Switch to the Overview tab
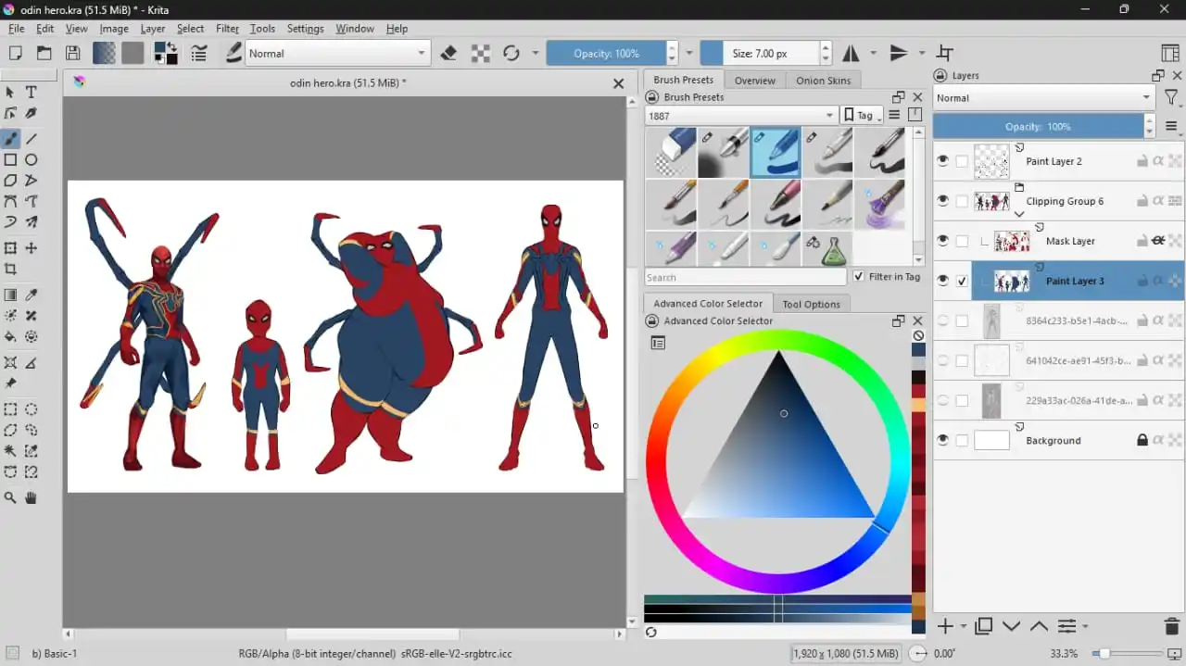1186x666 pixels. pyautogui.click(x=755, y=81)
